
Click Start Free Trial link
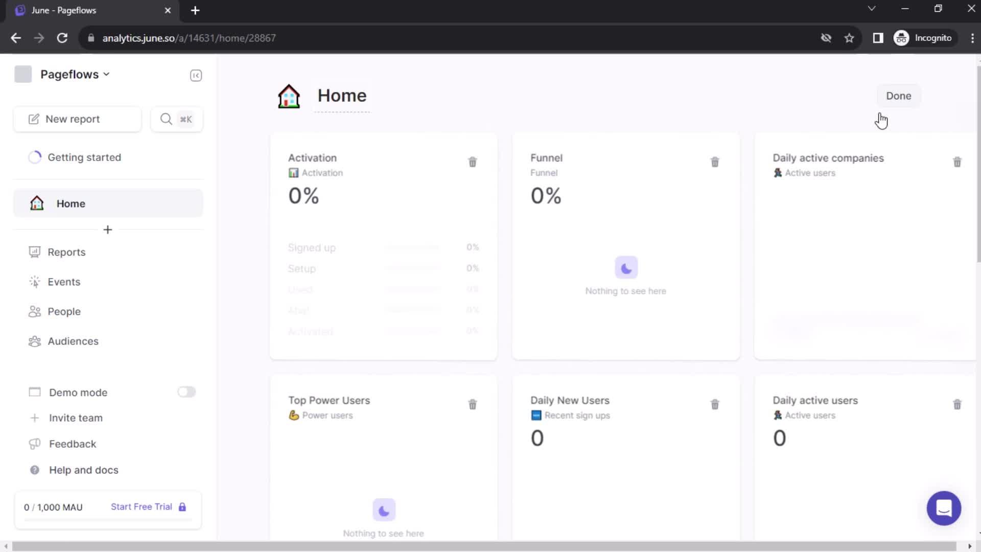142,506
